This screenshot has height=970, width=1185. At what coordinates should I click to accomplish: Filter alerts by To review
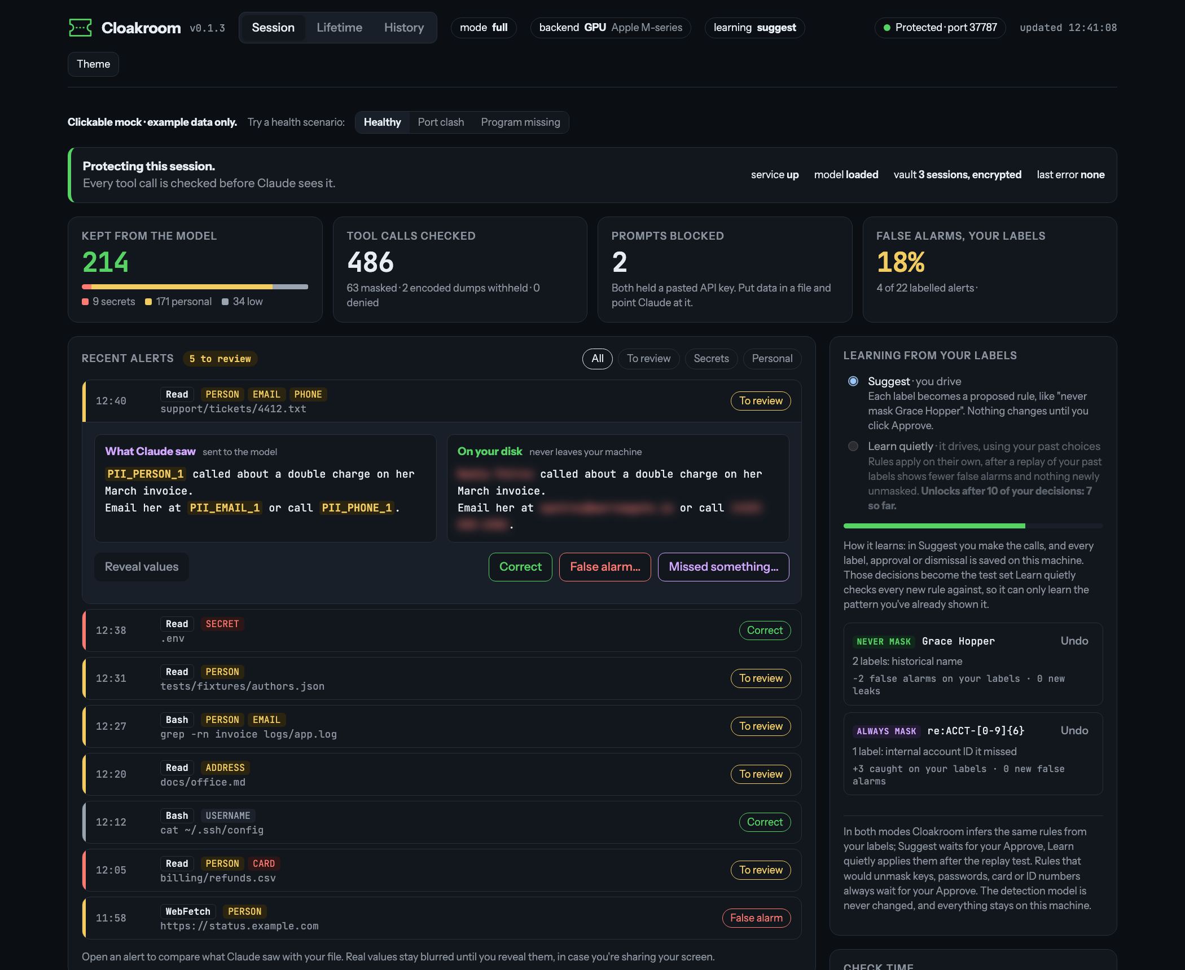[x=648, y=359]
